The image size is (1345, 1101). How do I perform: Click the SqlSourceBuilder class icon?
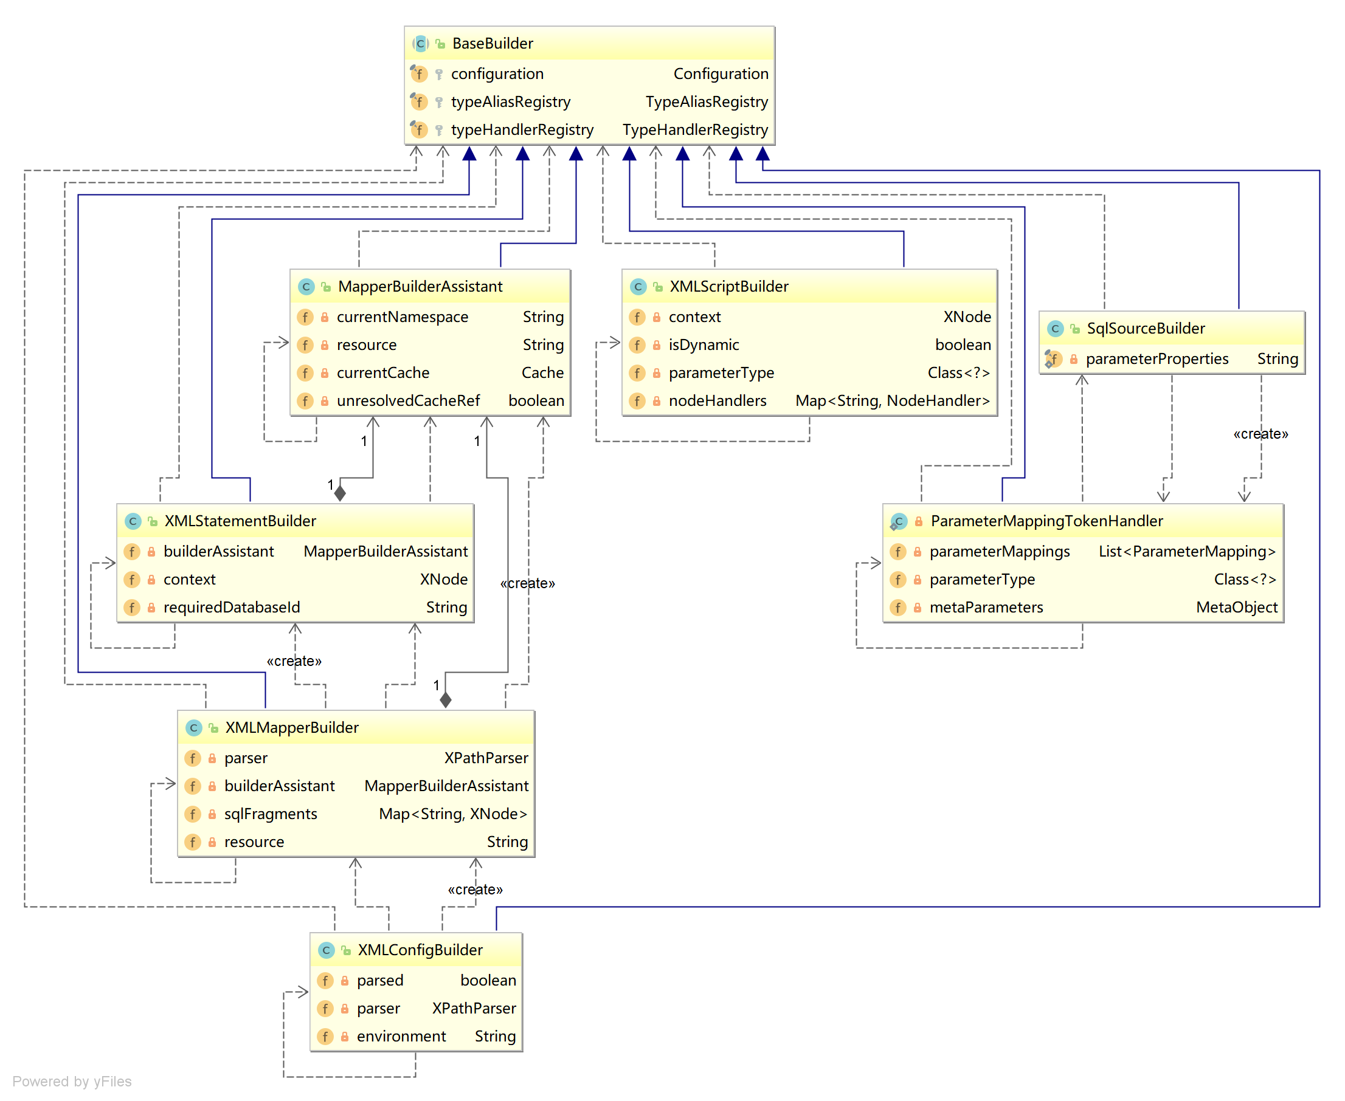(x=1055, y=329)
